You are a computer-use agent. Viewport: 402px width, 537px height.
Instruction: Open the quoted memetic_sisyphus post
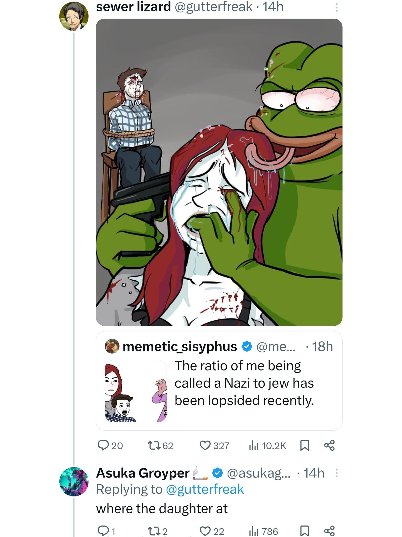click(219, 381)
